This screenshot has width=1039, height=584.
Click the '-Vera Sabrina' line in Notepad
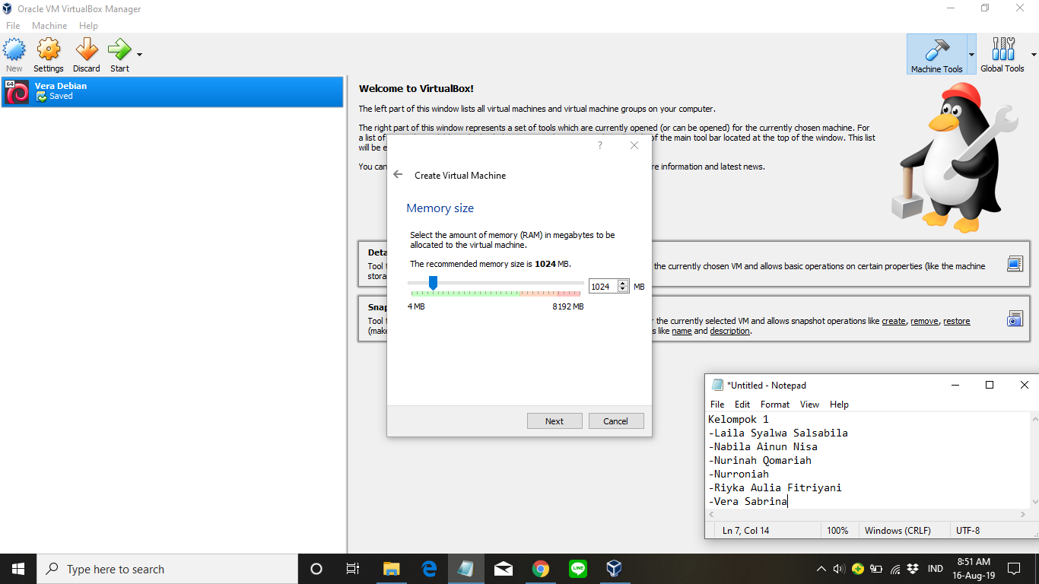click(748, 501)
